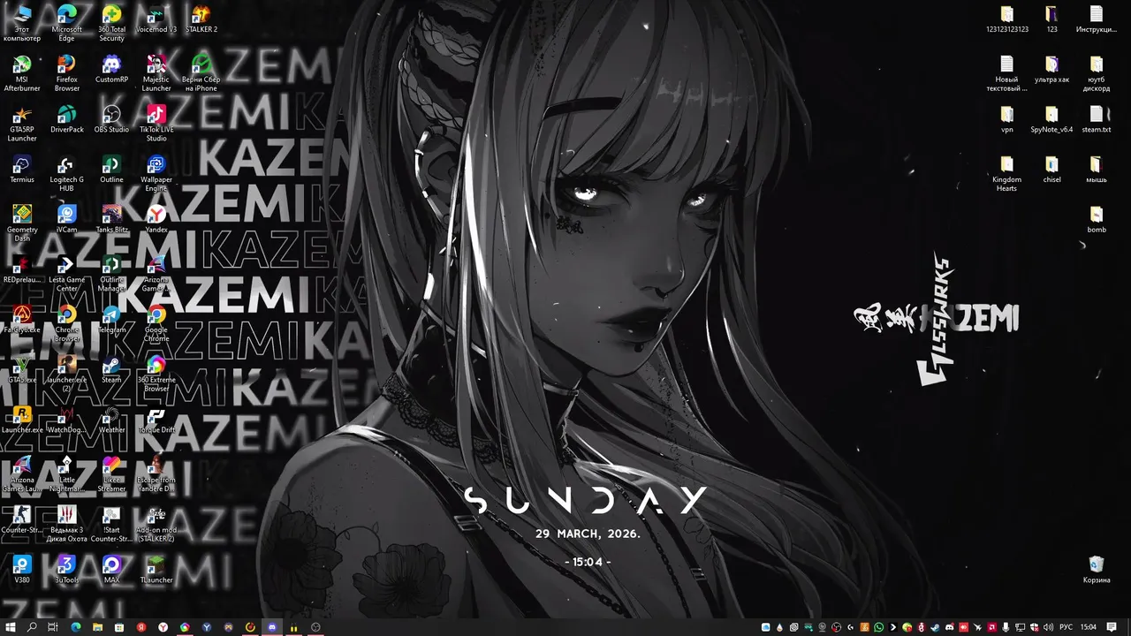Switch the РУС input language indicator
Image resolution: width=1131 pixels, height=636 pixels.
[x=1066, y=627]
